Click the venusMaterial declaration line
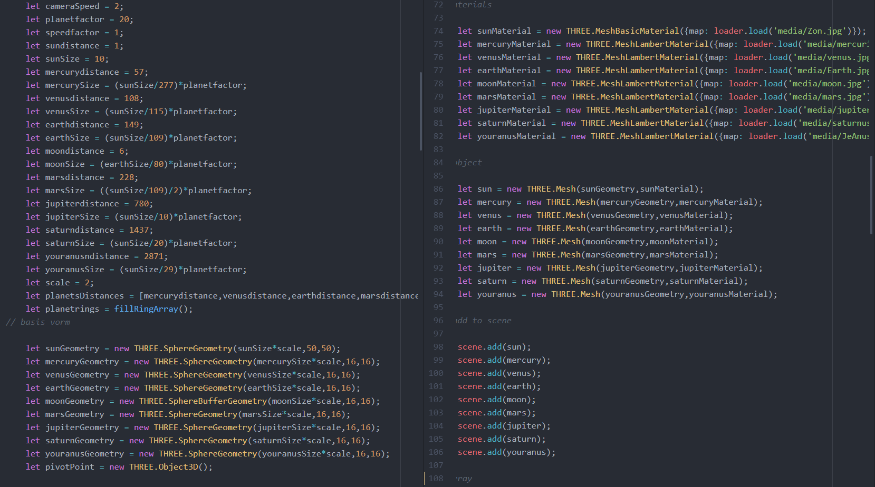Screen dimensions: 875x487 pos(663,57)
